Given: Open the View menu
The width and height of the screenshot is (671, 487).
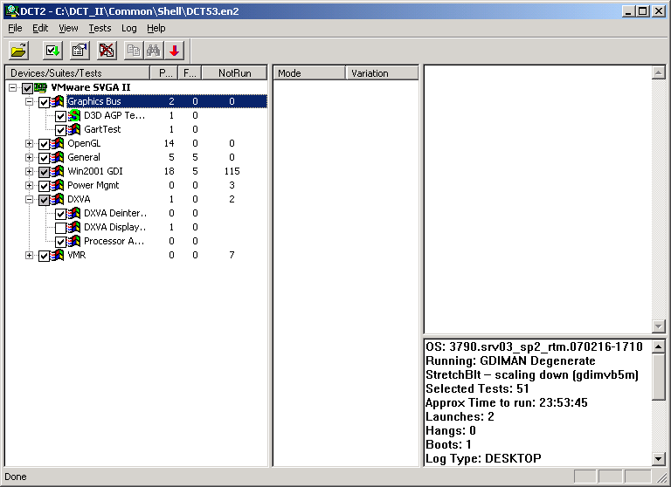Looking at the screenshot, I should [68, 28].
